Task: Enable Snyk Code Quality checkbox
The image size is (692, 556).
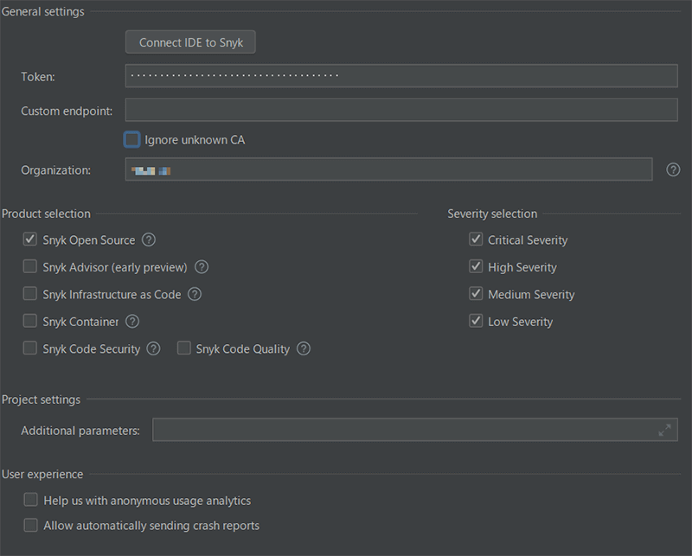Action: [183, 348]
